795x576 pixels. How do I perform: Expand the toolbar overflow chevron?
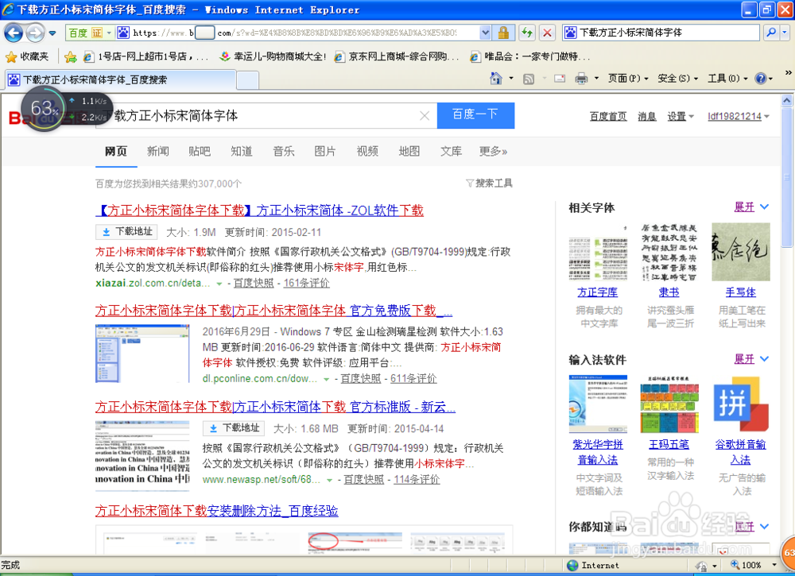[788, 73]
